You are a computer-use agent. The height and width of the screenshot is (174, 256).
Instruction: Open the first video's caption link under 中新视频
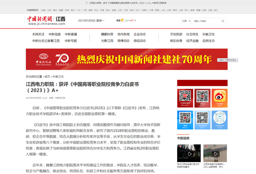(189, 165)
